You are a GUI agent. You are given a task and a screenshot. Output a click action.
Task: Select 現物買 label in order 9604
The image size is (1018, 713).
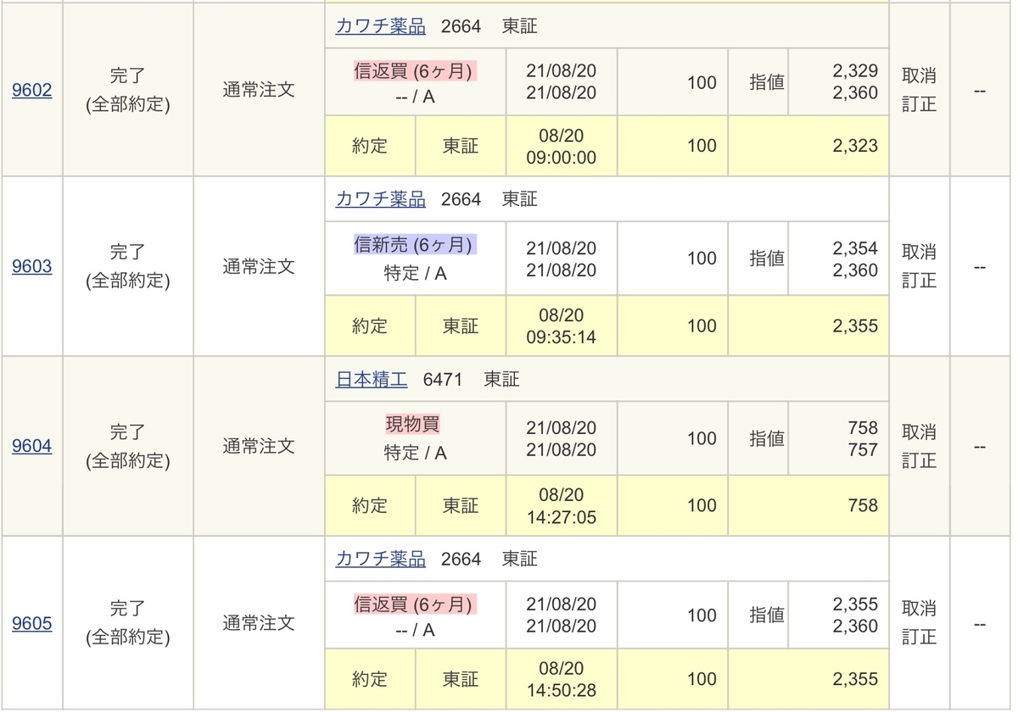(x=415, y=424)
